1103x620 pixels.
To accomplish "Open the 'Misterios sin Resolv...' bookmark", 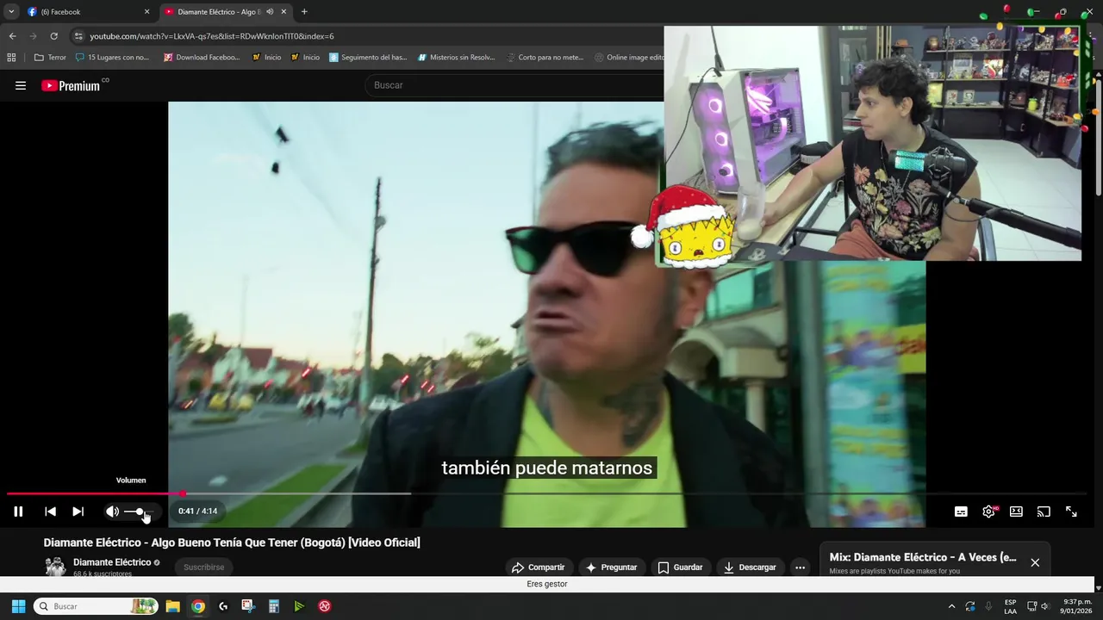I will [457, 58].
